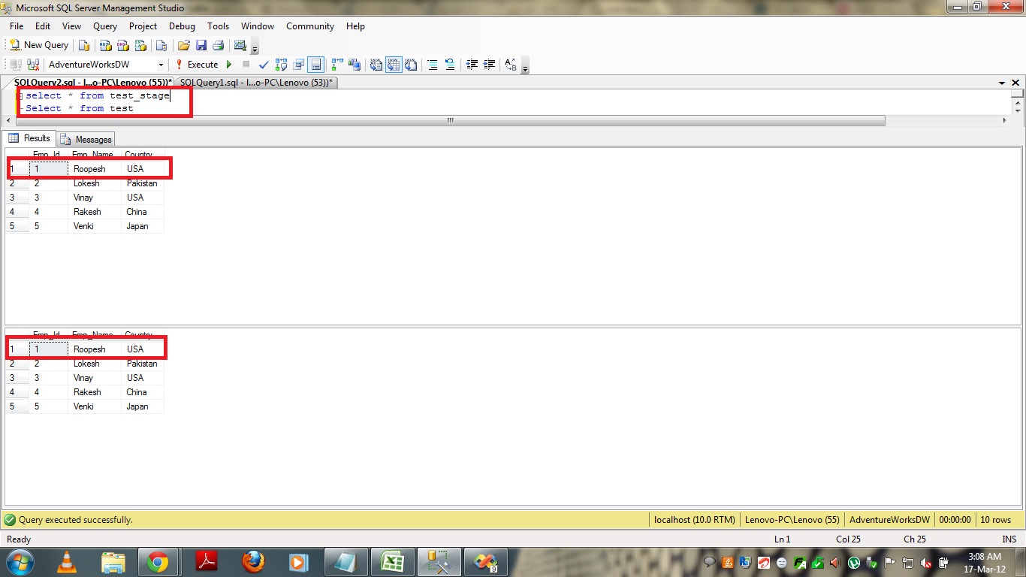Open Firefox from the Windows taskbar

(254, 561)
